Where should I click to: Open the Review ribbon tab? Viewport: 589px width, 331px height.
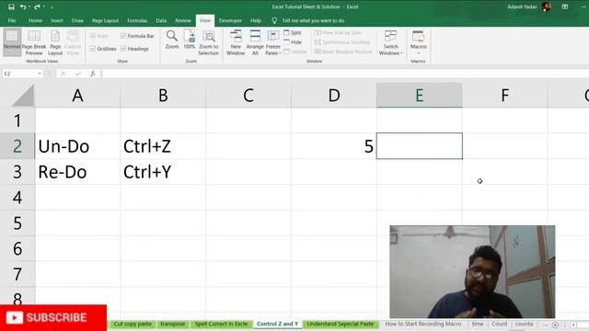(x=183, y=20)
